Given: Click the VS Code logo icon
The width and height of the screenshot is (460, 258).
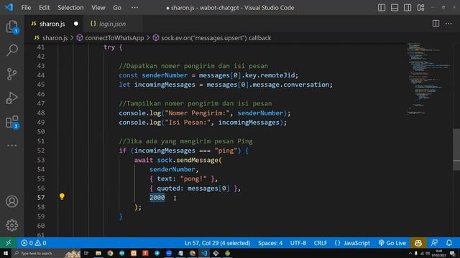Looking at the screenshot, I should (9, 7).
